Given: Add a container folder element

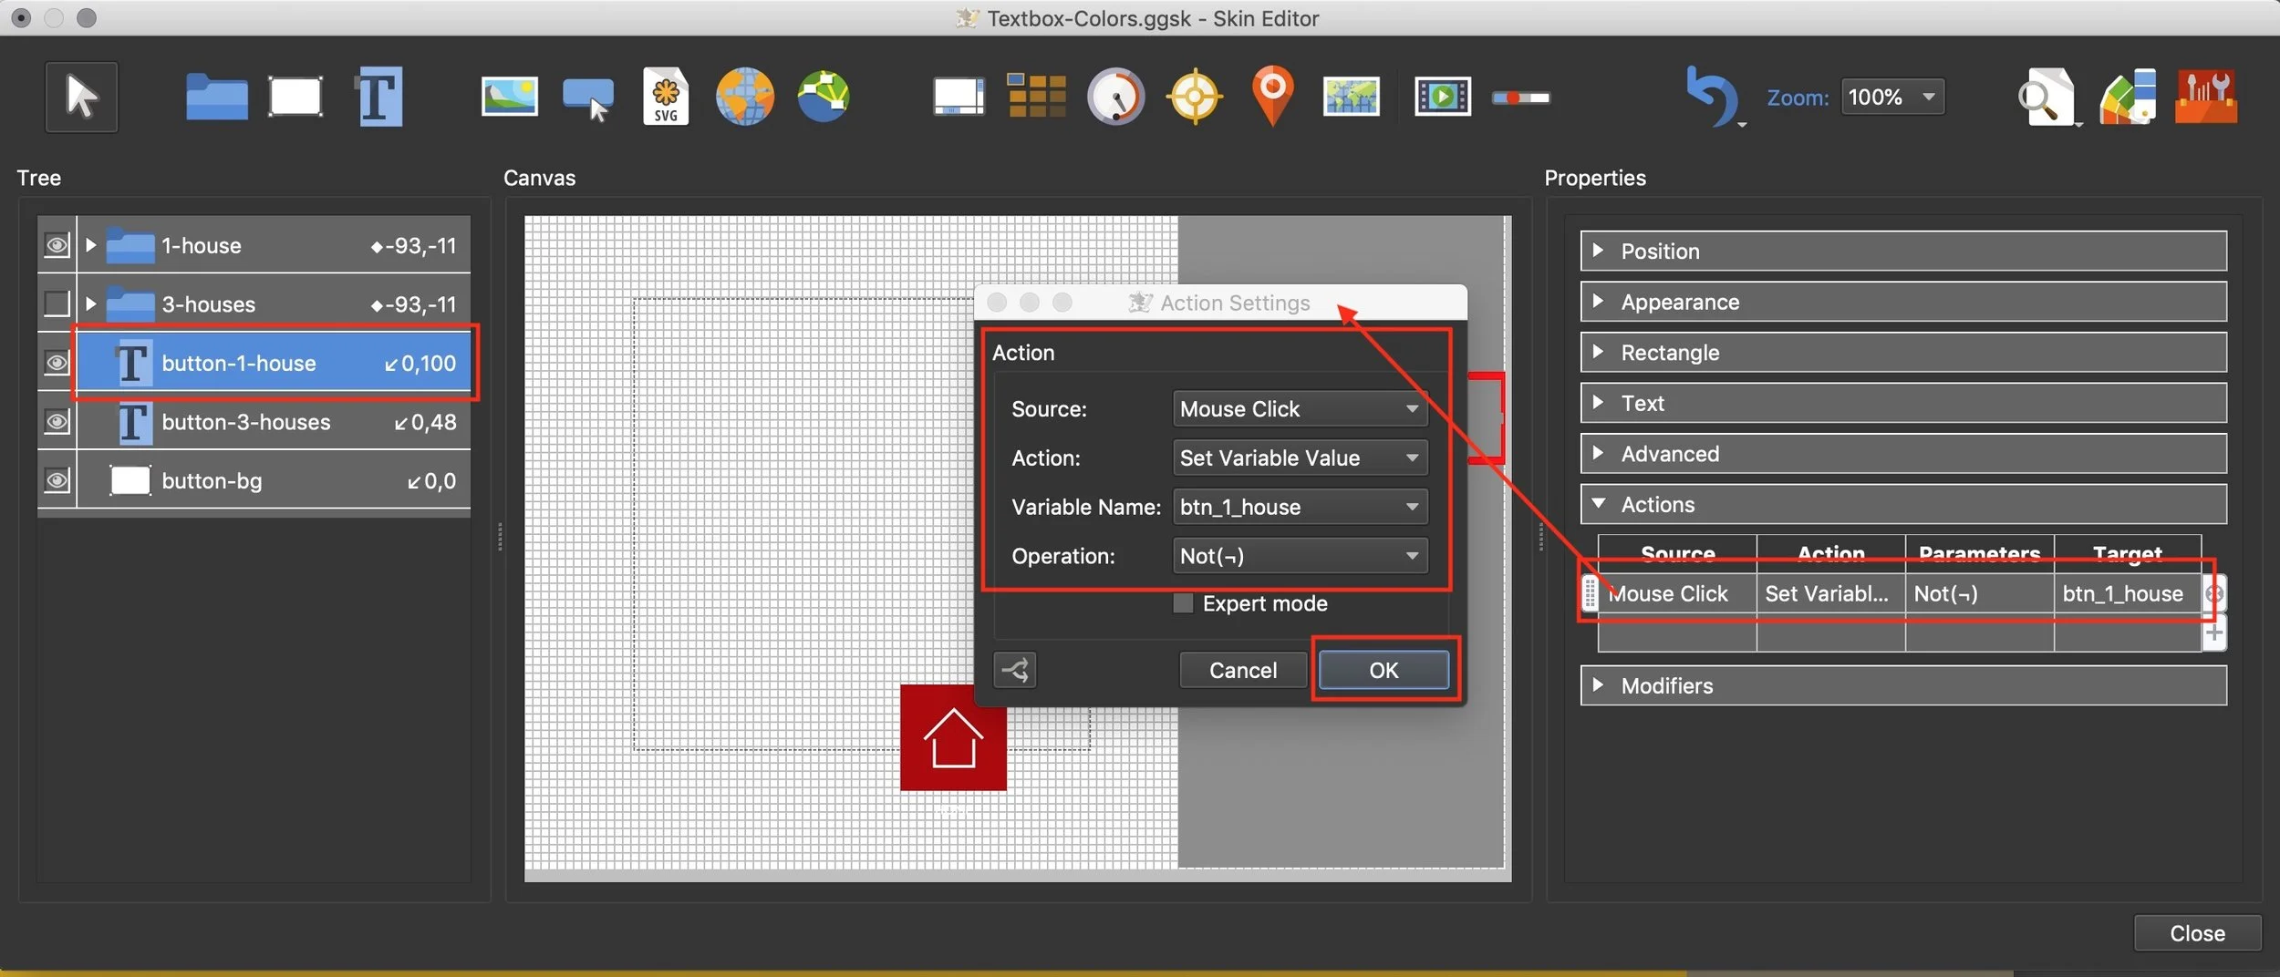Looking at the screenshot, I should [x=216, y=97].
